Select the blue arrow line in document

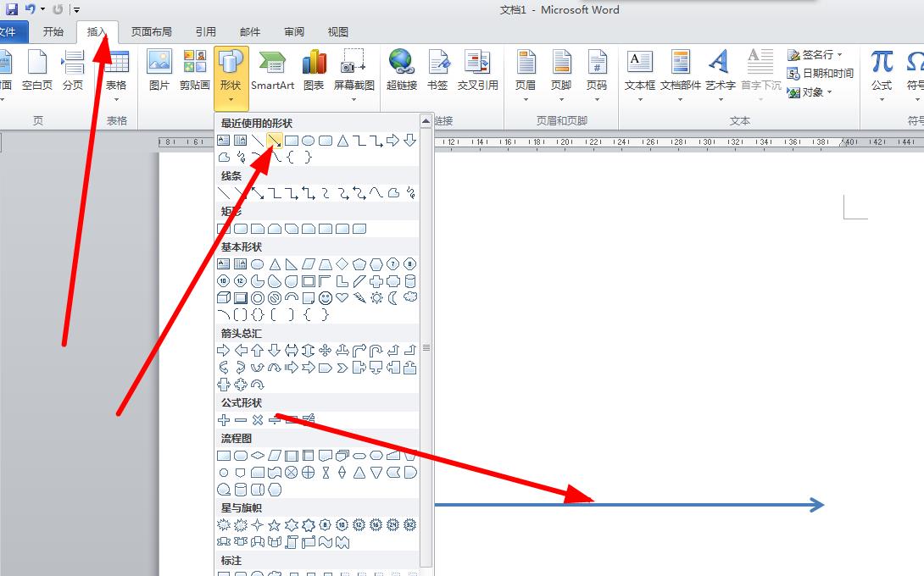[629, 505]
